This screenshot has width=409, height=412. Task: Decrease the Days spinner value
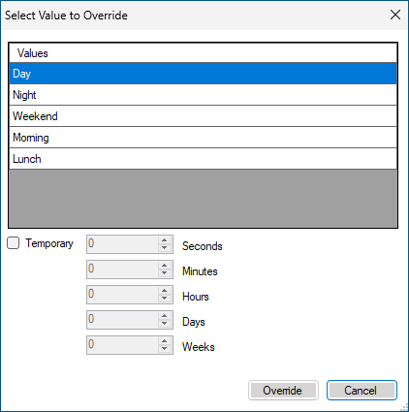pyautogui.click(x=165, y=324)
